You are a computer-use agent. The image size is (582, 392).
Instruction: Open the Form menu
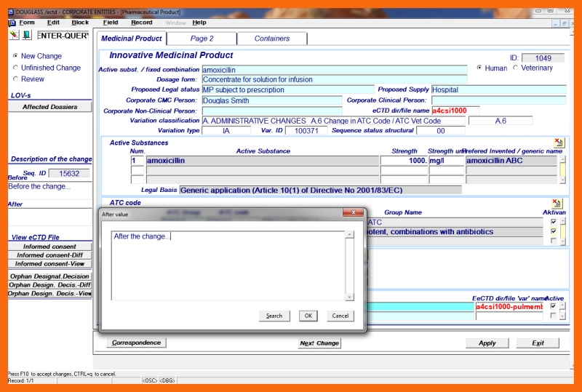(27, 23)
